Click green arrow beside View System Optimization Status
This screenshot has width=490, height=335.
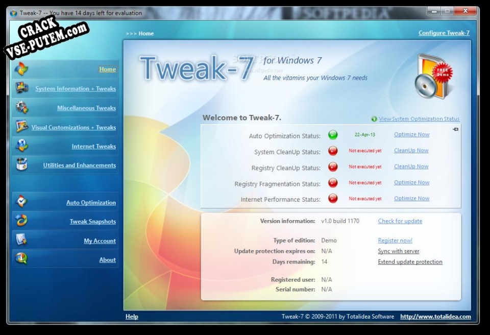click(x=374, y=119)
